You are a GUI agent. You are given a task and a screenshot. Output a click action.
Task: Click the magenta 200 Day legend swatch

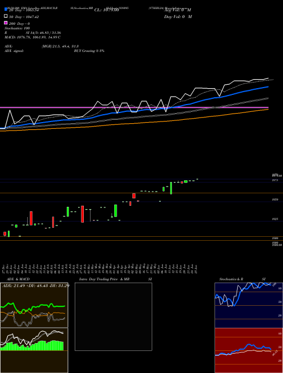6,23
